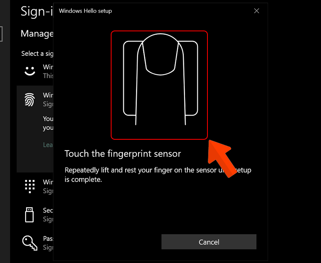Open the Security Key sign-in option
Image resolution: width=321 pixels, height=263 pixels.
tap(40, 215)
